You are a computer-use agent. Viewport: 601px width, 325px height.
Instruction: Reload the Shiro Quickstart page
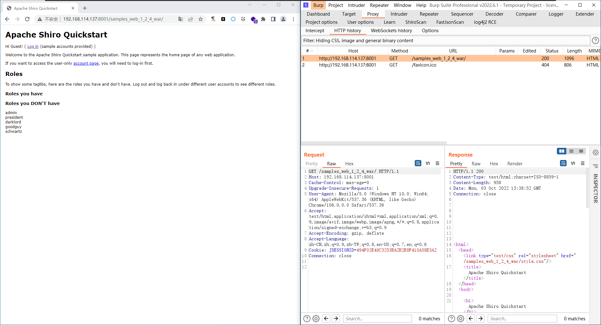pos(27,19)
